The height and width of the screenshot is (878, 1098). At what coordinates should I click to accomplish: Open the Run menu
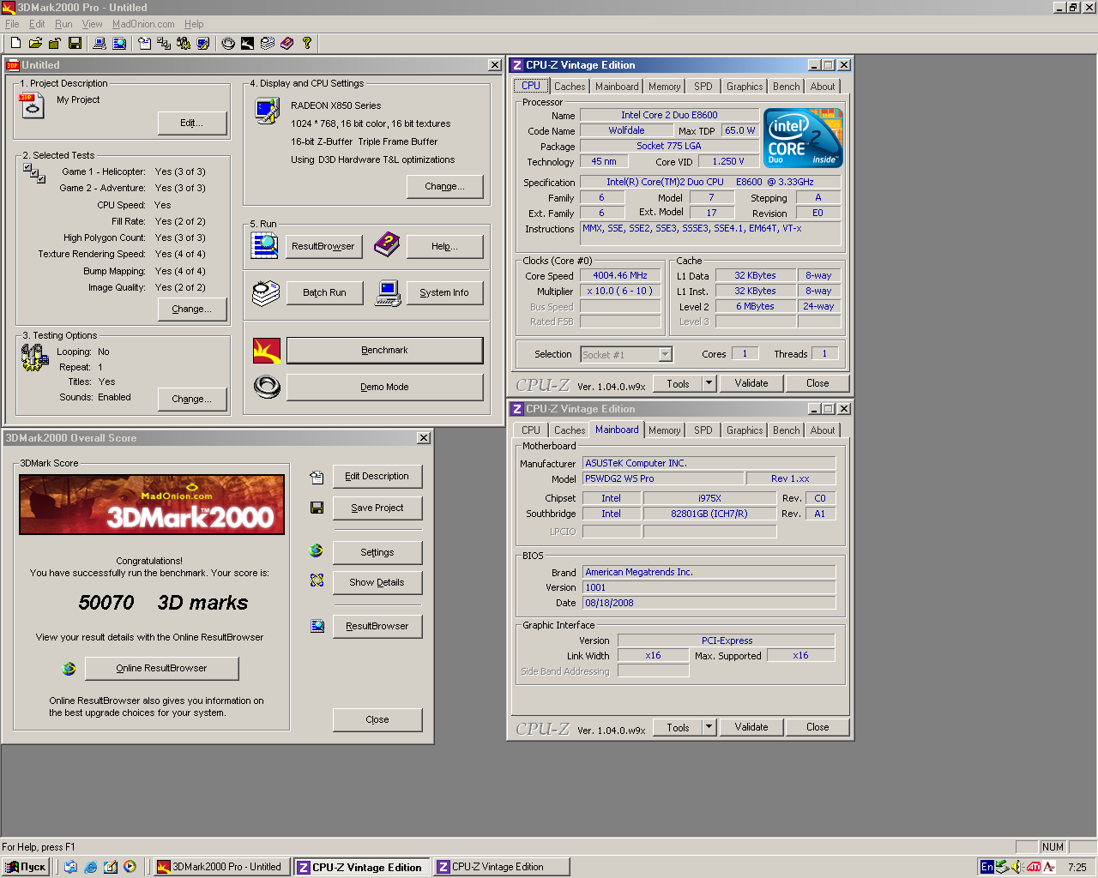[63, 24]
